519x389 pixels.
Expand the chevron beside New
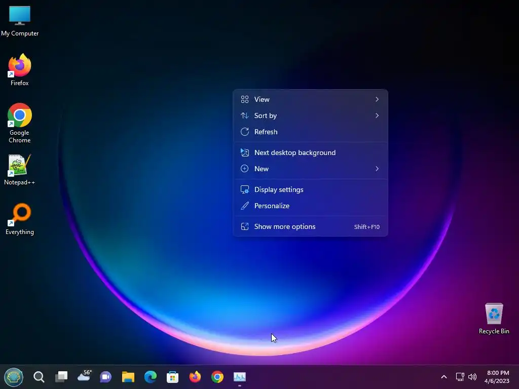[x=377, y=169]
